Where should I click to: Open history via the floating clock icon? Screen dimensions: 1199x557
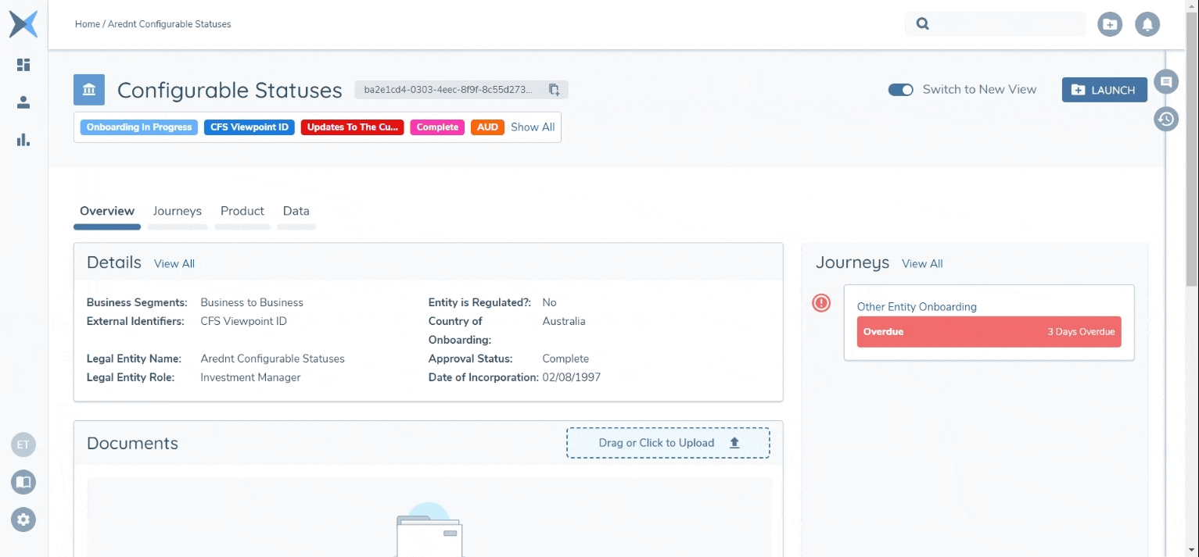click(x=1166, y=119)
